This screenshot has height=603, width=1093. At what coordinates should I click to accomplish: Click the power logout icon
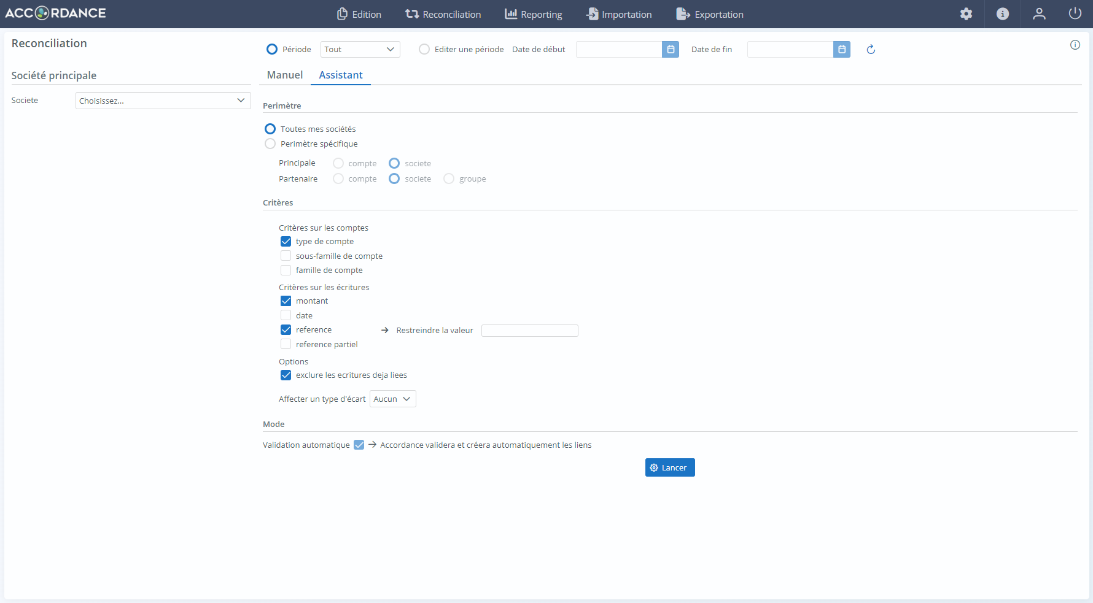[x=1075, y=13]
